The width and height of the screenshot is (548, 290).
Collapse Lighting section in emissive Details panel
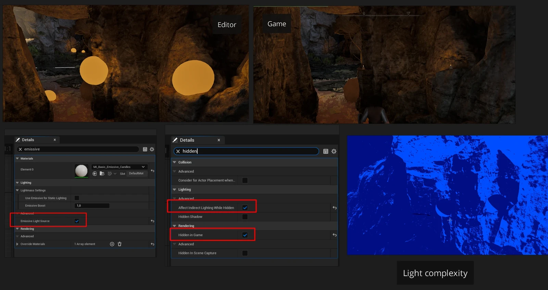17,183
